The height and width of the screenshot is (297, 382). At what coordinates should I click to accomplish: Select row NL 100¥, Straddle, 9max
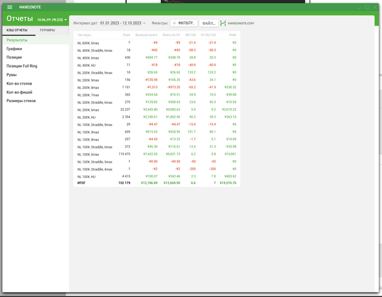[157, 124]
